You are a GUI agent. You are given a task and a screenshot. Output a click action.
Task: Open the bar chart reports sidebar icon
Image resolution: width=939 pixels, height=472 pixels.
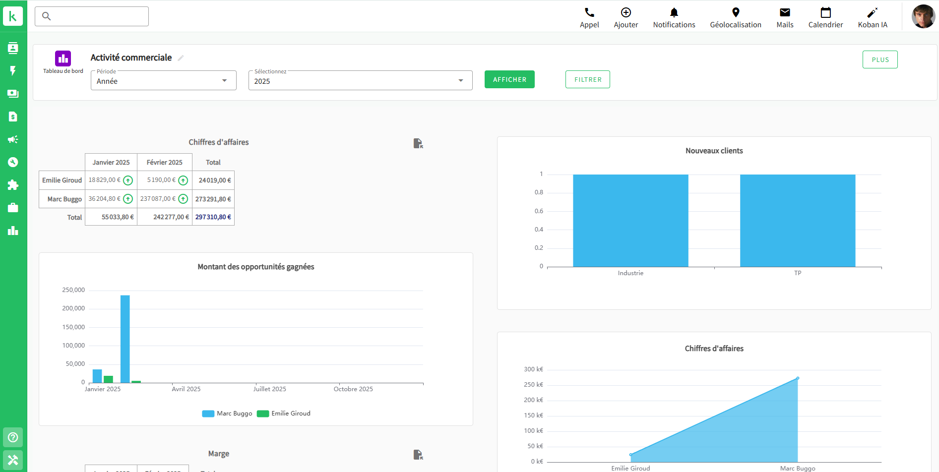click(13, 231)
